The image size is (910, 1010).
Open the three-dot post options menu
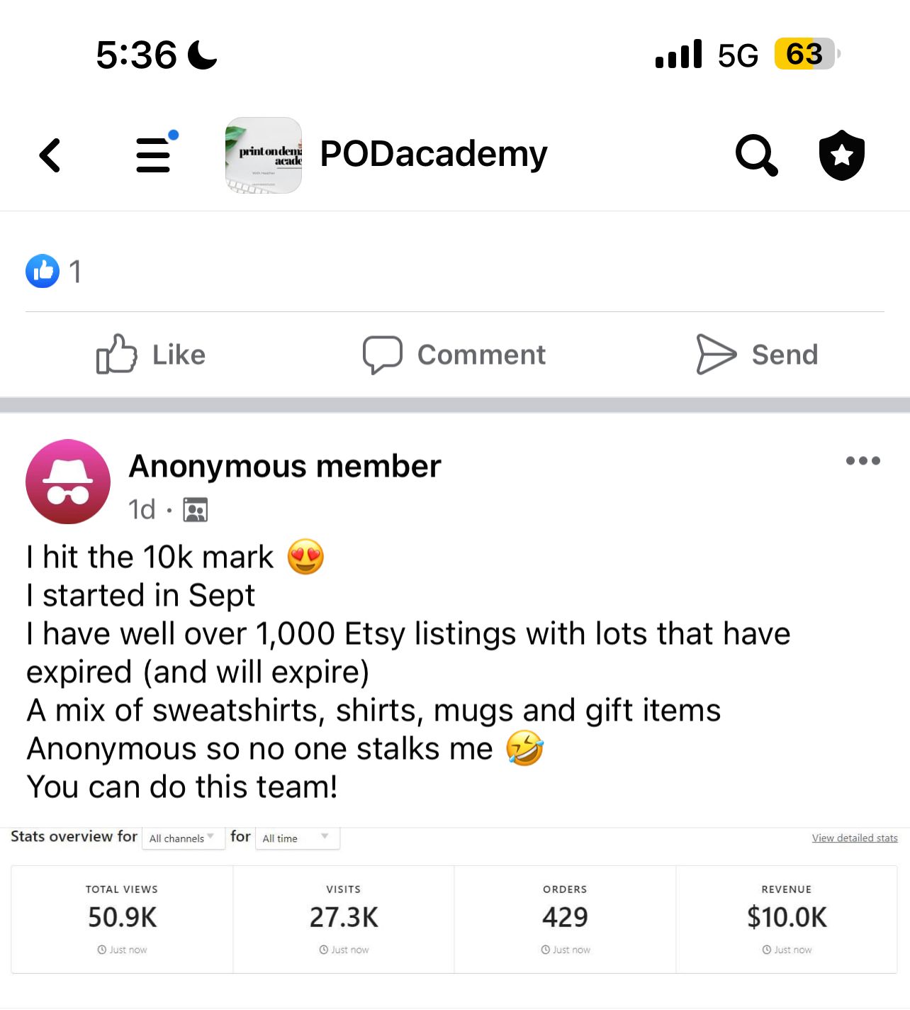pyautogui.click(x=863, y=461)
